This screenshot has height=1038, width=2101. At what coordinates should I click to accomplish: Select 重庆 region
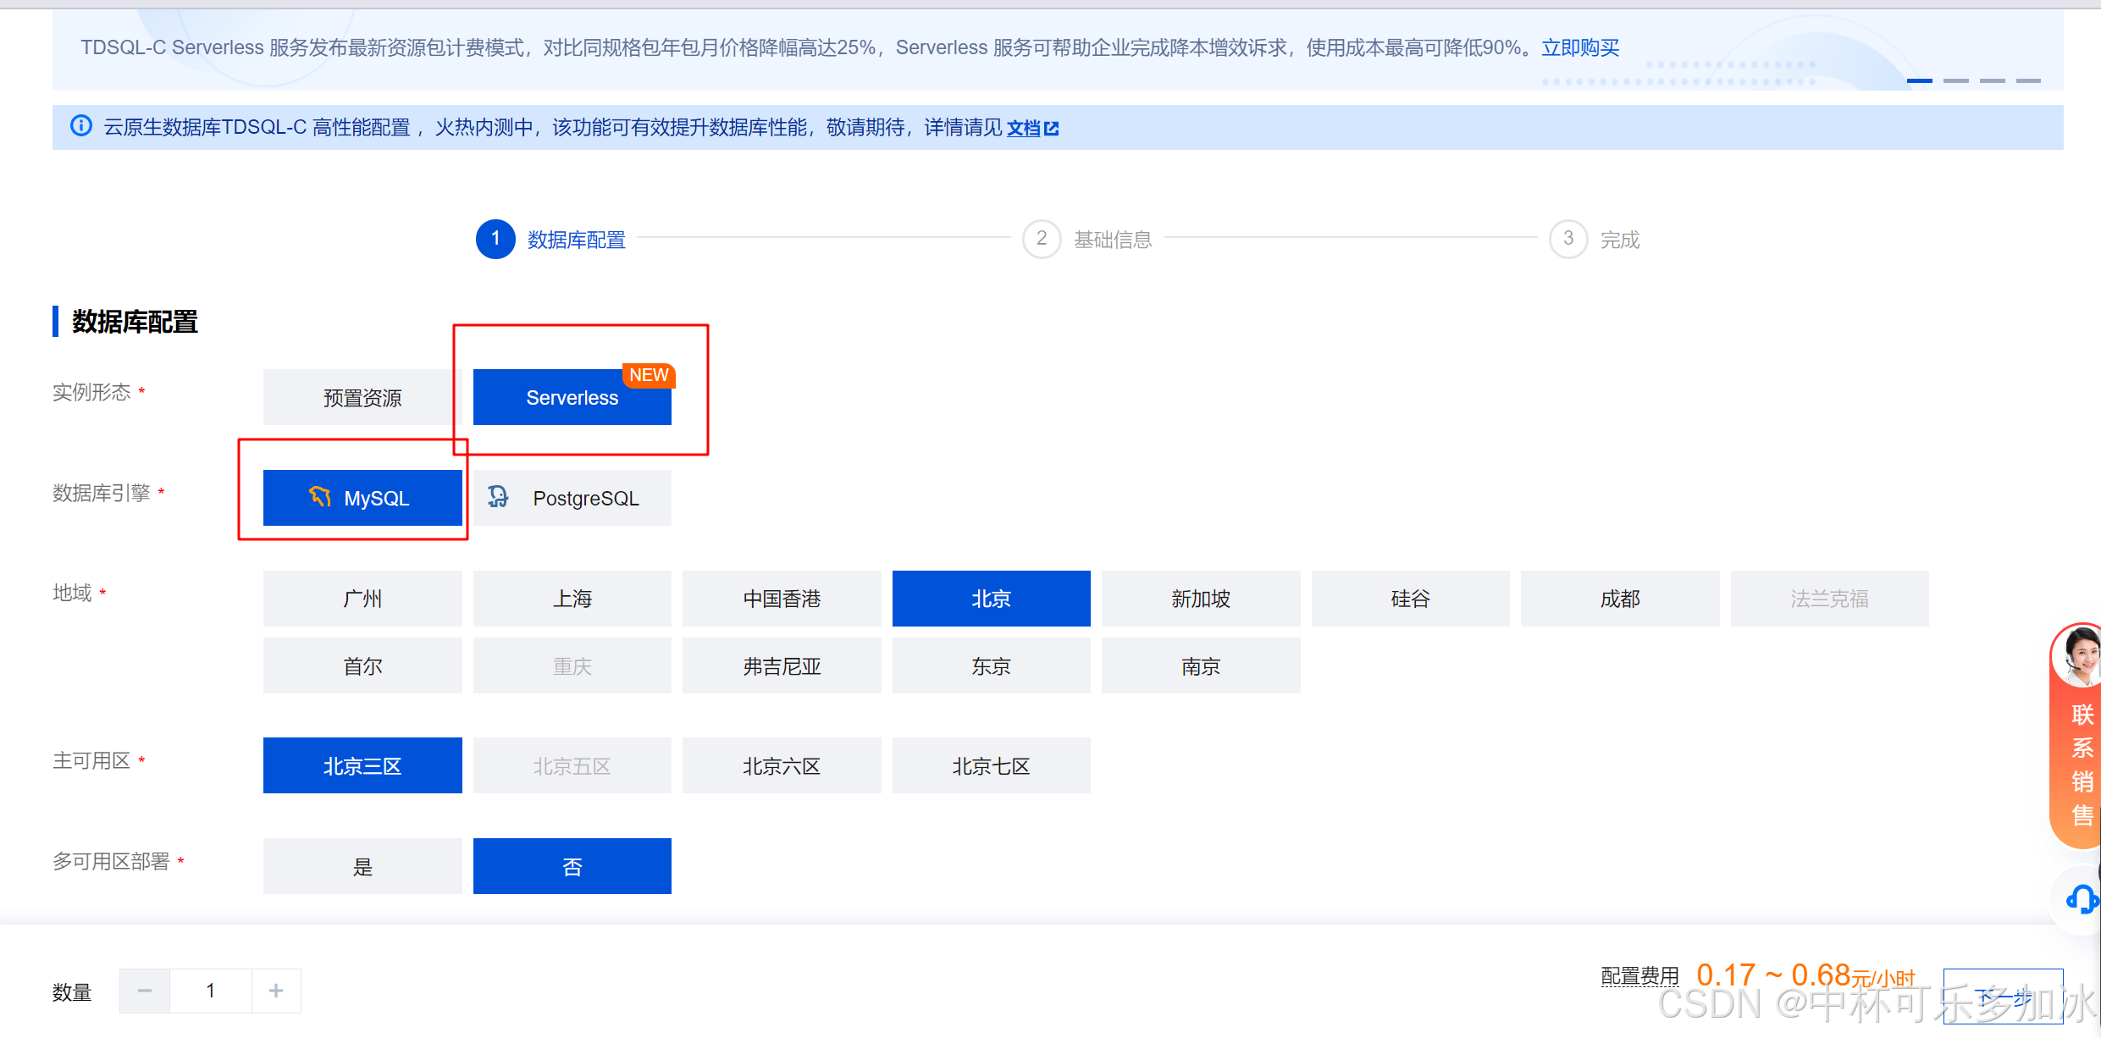(x=572, y=665)
